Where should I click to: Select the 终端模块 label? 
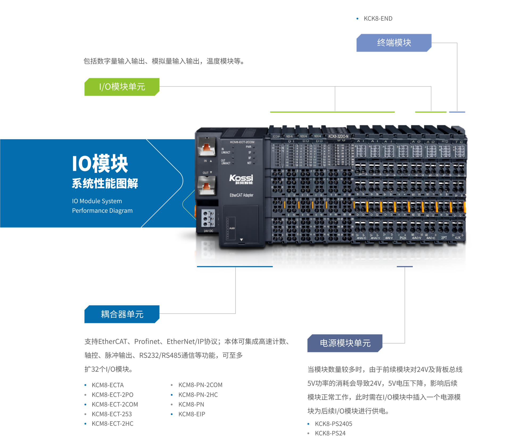394,43
